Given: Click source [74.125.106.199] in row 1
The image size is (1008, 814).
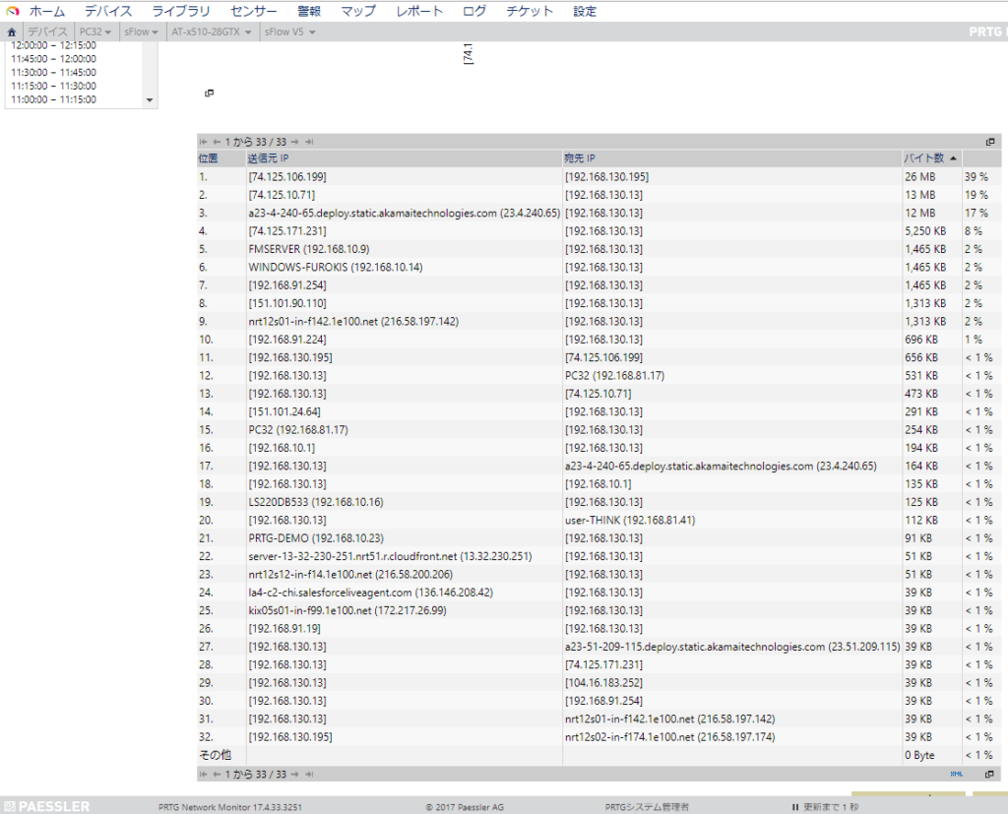Looking at the screenshot, I should (x=287, y=177).
